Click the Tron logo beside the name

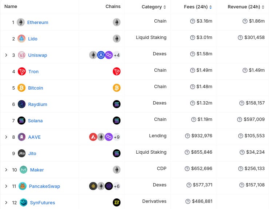coord(22,71)
